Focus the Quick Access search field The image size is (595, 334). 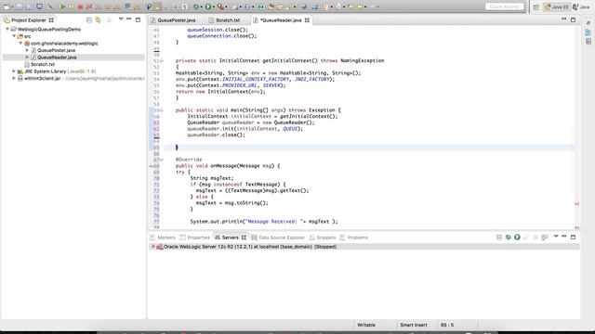pyautogui.click(x=504, y=6)
